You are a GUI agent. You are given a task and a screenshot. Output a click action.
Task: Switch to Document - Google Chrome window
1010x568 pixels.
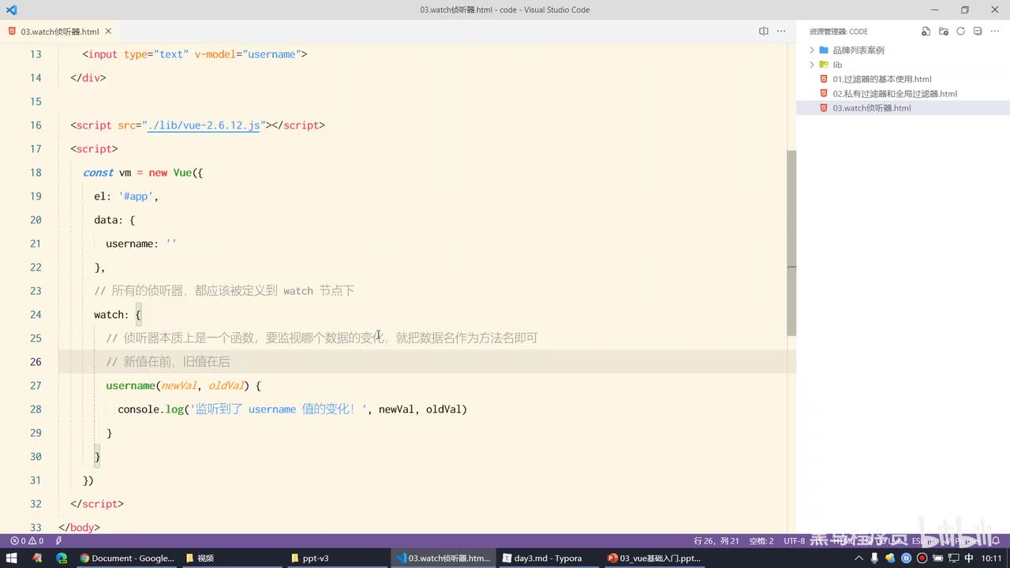(x=126, y=558)
